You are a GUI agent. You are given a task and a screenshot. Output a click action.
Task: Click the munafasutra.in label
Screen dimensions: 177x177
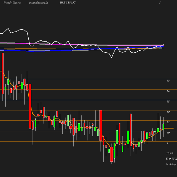(x=39, y=2)
